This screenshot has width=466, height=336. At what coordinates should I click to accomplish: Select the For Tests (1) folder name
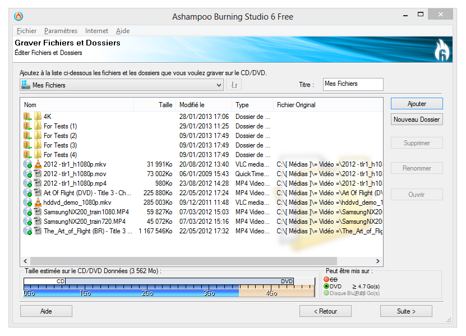(x=61, y=126)
